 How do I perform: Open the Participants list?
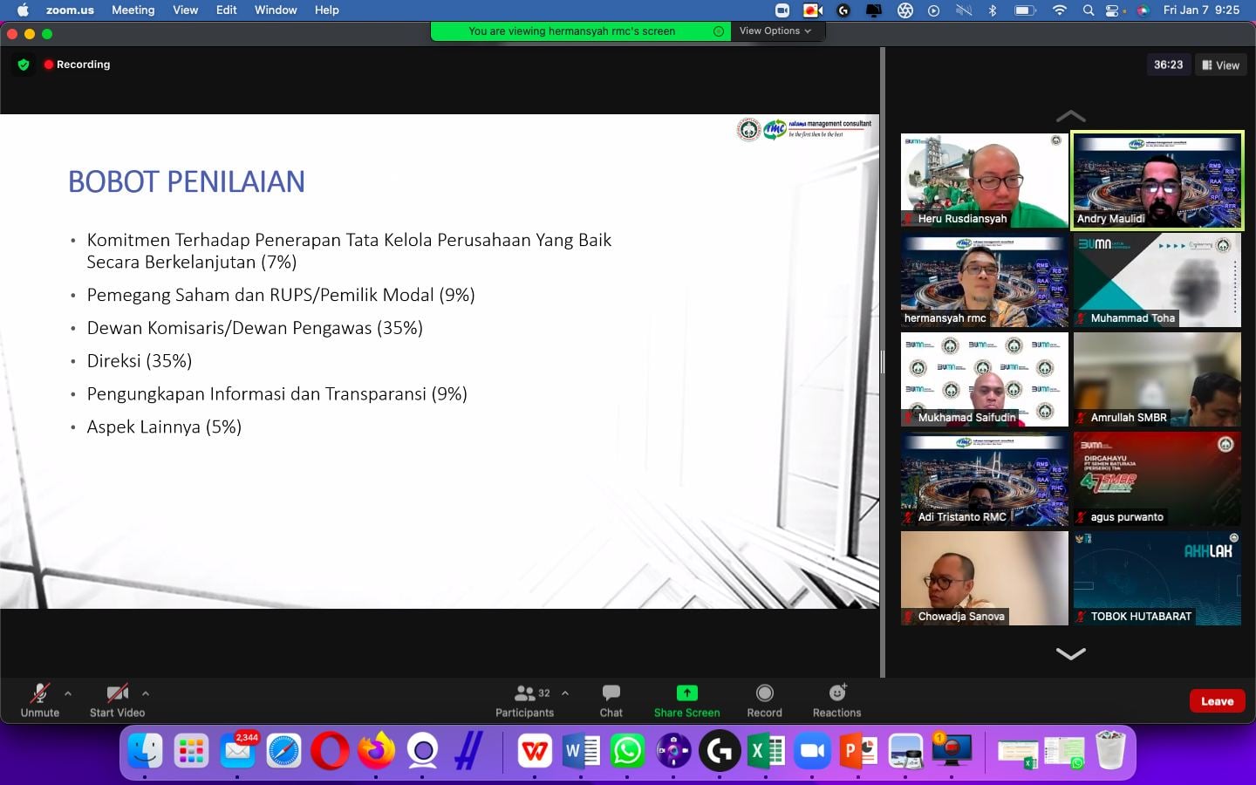pos(524,694)
